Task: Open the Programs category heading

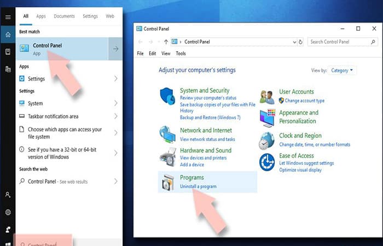Action: pyautogui.click(x=191, y=178)
